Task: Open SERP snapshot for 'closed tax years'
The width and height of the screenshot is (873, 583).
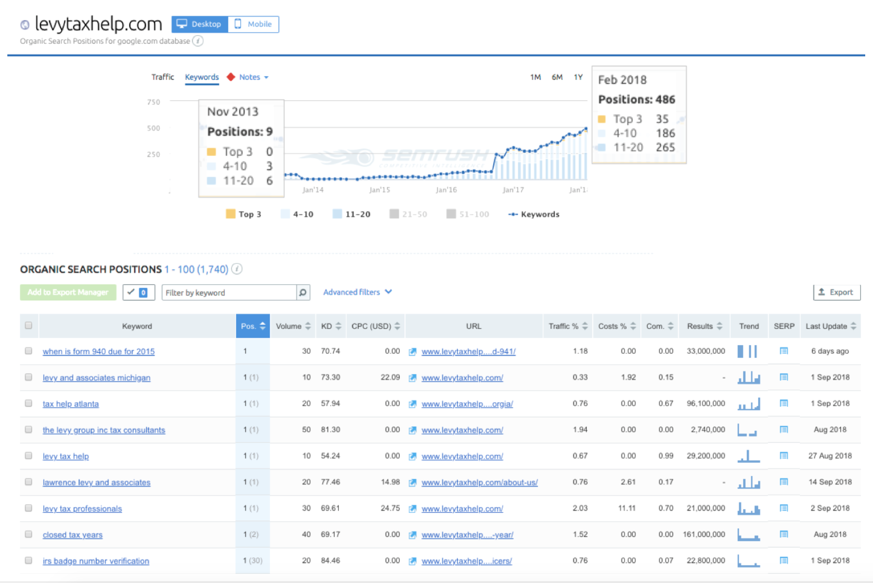Action: pos(784,534)
